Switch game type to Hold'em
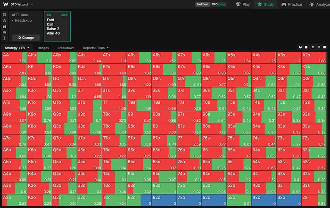 click(203, 4)
